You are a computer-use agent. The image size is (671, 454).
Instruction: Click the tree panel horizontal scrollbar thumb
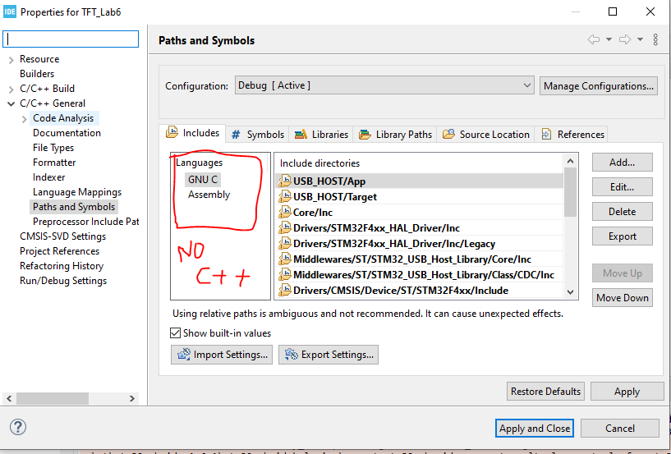(53, 398)
